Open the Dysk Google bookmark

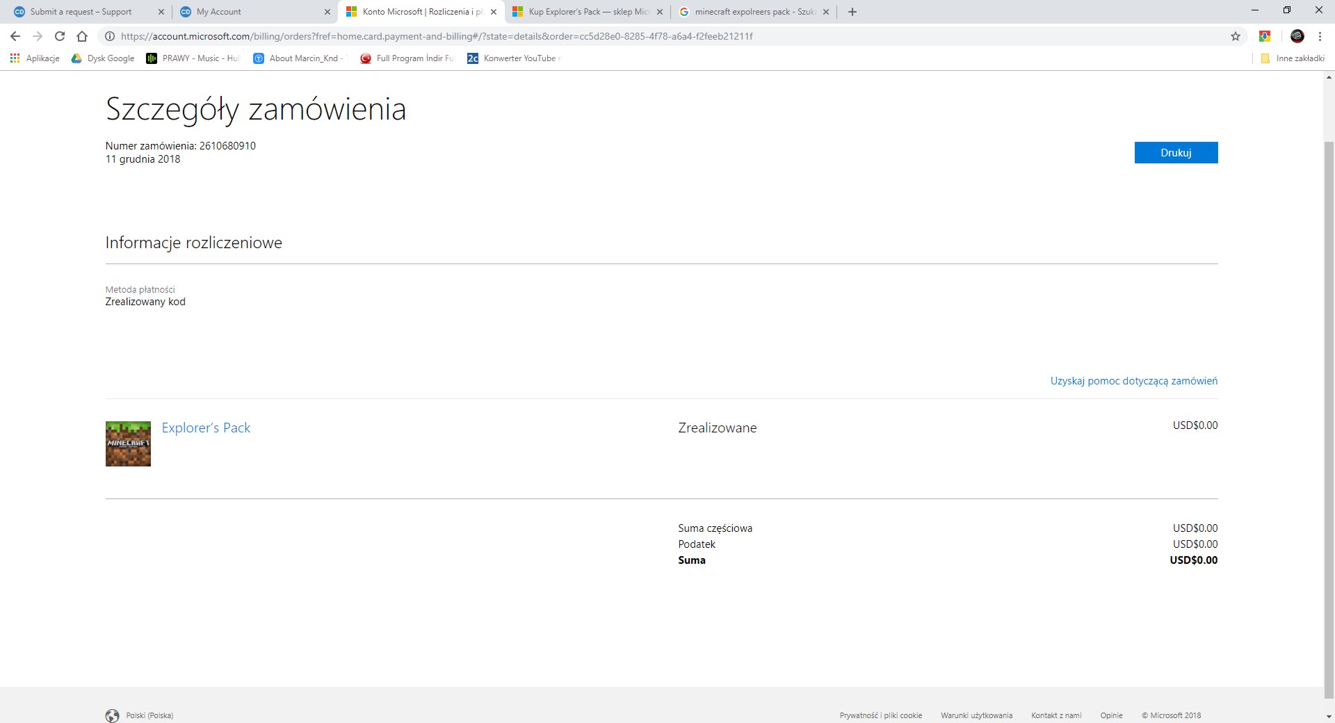103,58
